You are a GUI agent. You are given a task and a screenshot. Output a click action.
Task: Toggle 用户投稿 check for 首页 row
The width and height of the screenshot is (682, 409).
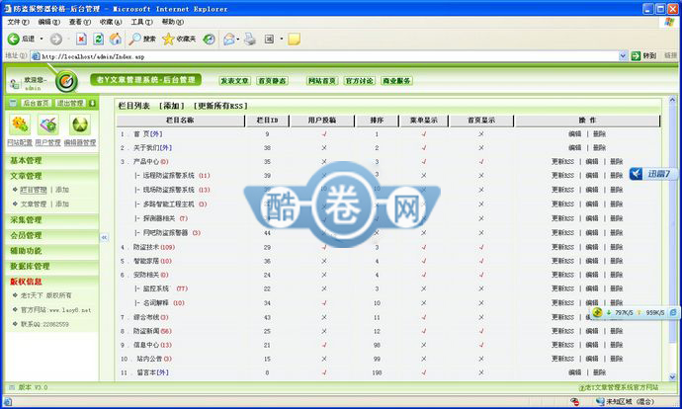[324, 134]
